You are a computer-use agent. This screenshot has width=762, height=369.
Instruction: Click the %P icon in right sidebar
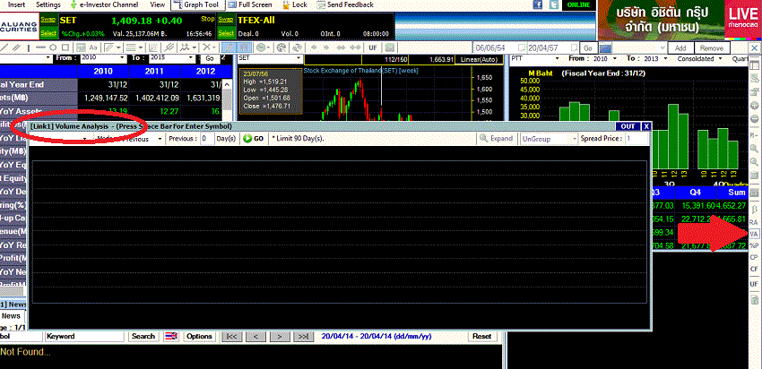[x=754, y=245]
